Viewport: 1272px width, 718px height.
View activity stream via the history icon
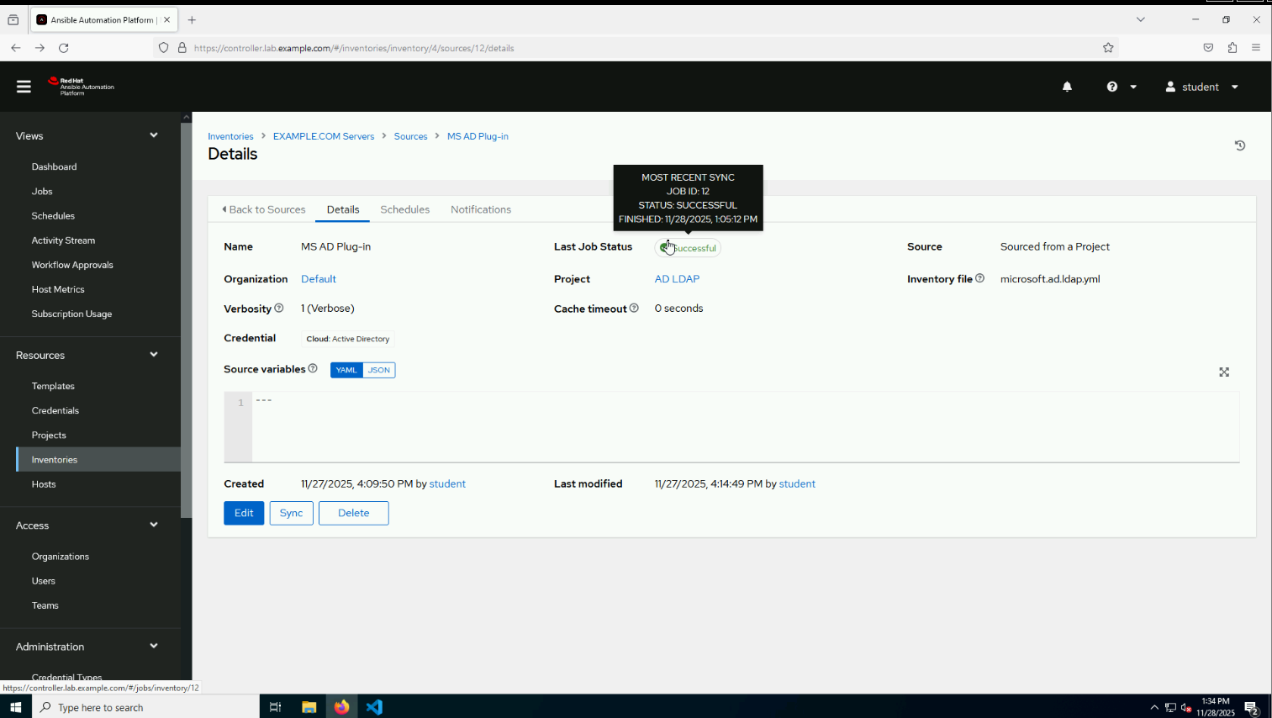pos(1239,145)
